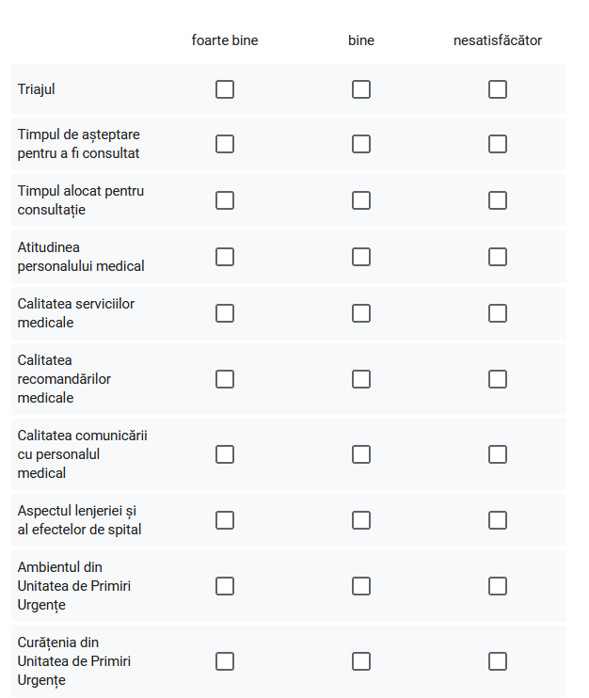Screen dimensions: 589x698
Task: Mark Calitatea comunicării cu personalul nesatisfăcător
Action: [x=498, y=454]
